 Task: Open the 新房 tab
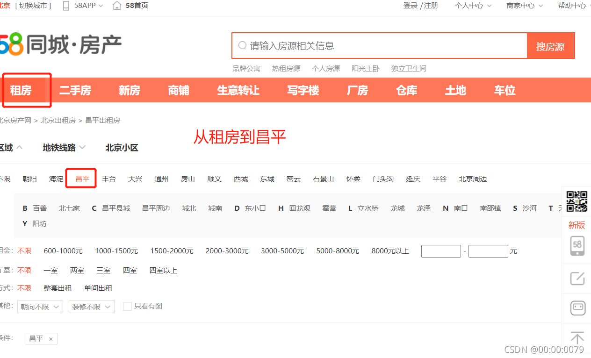[x=130, y=90]
